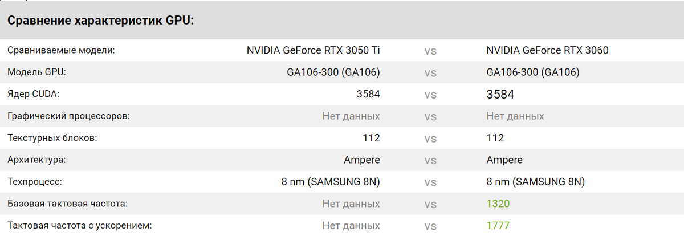Click the 'Графический процессоров' row label
Image resolution: width=684 pixels, height=240 pixels.
[x=69, y=116]
